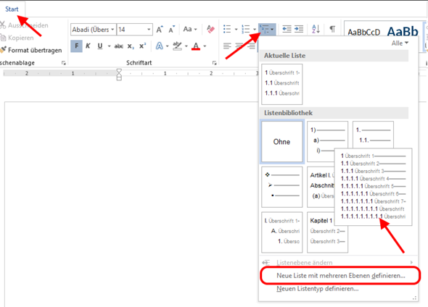428x307 pixels.
Task: Click the increase indent icon
Action: (299, 29)
